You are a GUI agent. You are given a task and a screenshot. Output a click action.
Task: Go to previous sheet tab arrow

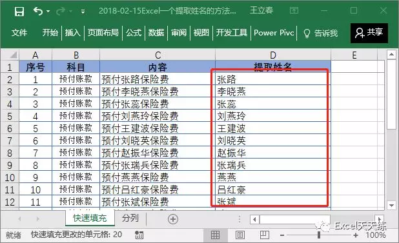(19, 219)
